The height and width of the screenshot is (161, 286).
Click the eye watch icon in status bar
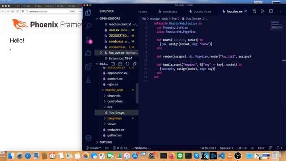click(x=107, y=148)
